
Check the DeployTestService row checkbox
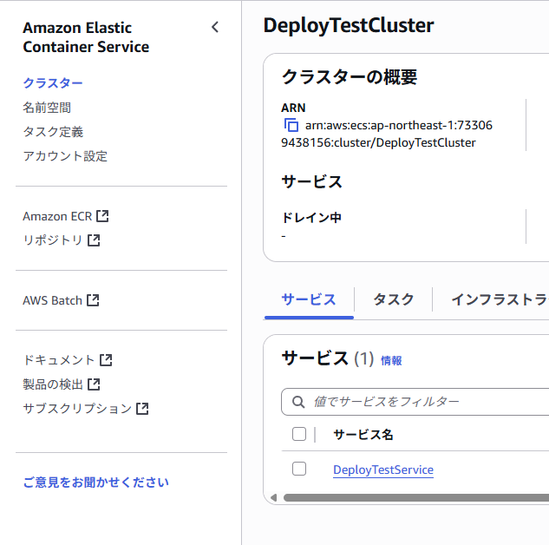click(299, 469)
